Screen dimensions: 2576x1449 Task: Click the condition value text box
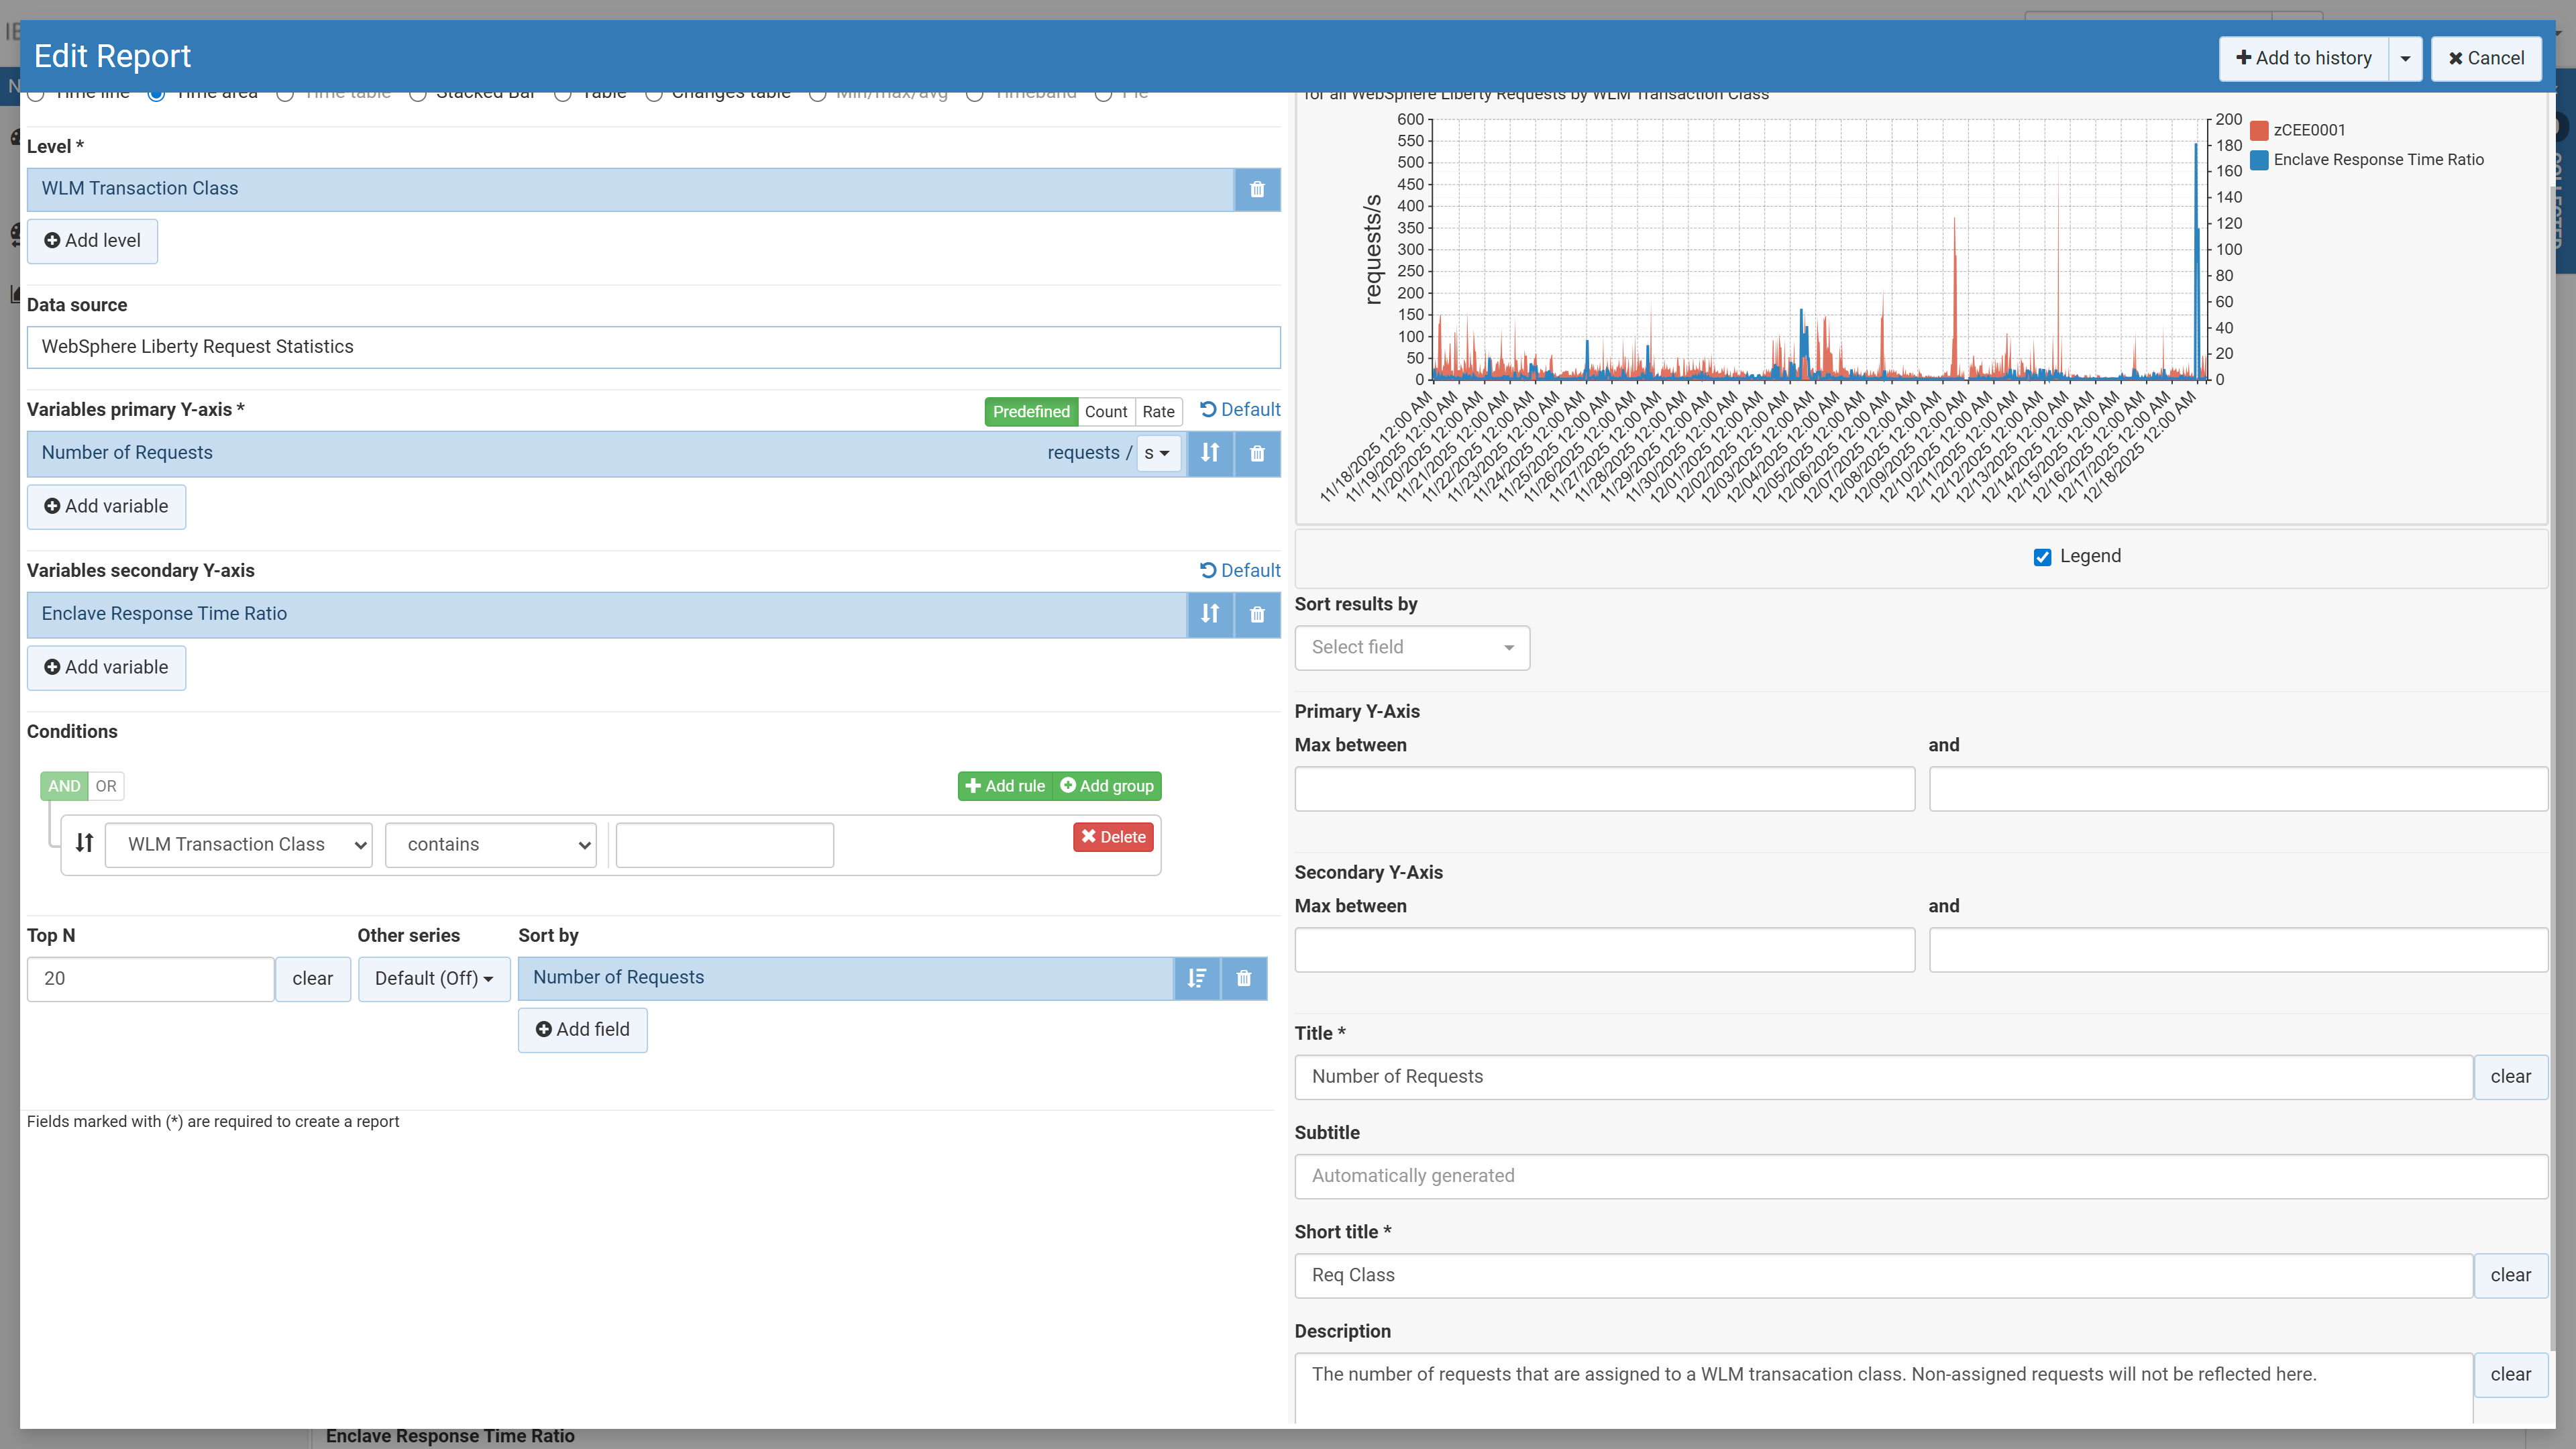(x=724, y=845)
